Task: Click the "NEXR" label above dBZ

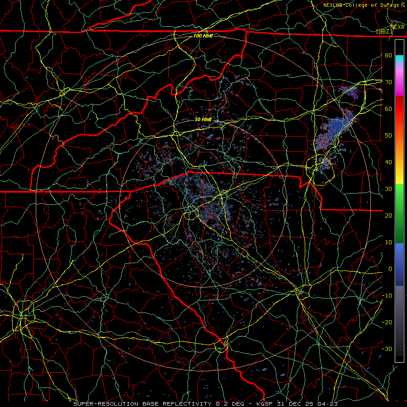Action: (x=398, y=27)
